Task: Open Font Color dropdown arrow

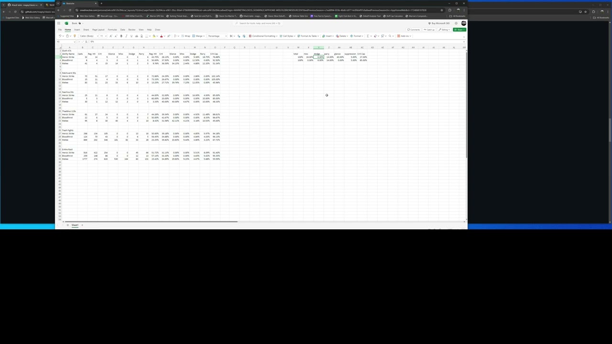Action: [164, 36]
